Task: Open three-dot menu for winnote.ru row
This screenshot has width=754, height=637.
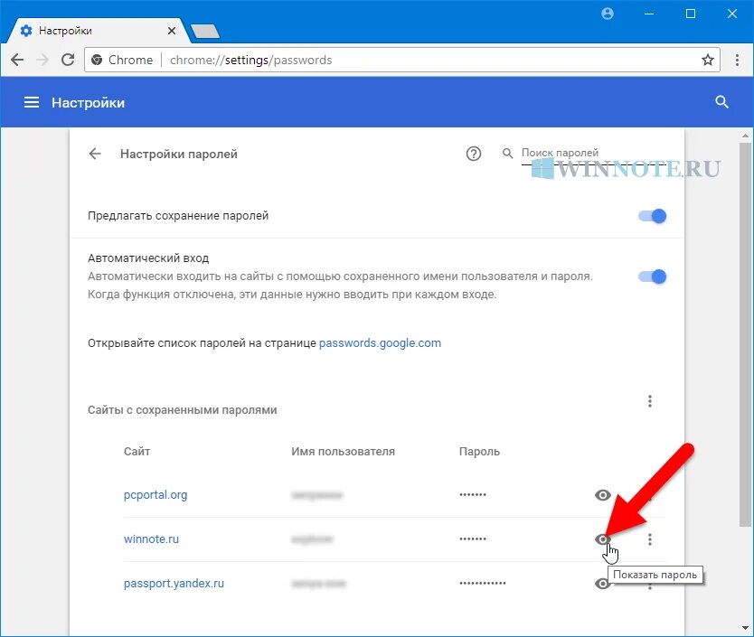Action: coord(650,539)
